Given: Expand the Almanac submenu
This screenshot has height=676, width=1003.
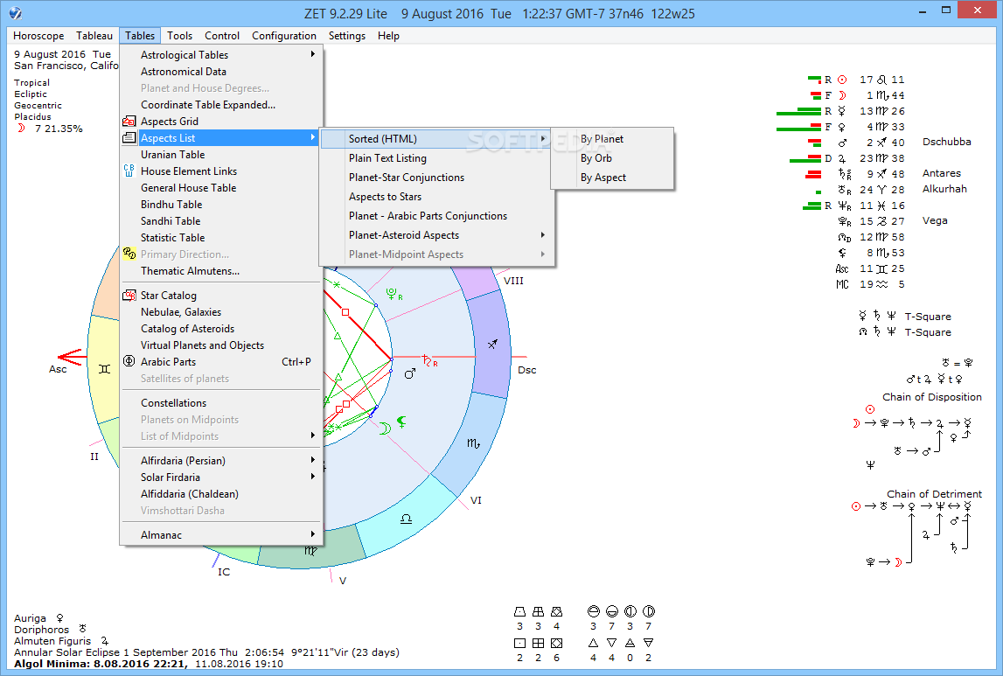Looking at the screenshot, I should 221,534.
